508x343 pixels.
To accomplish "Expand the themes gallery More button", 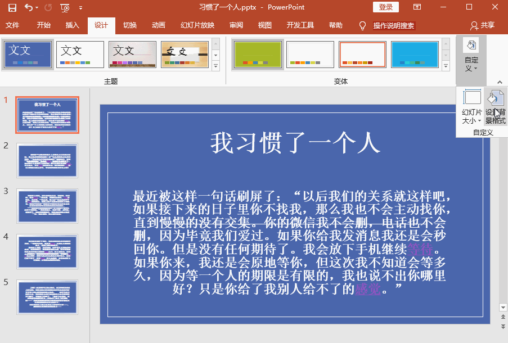I will point(216,66).
